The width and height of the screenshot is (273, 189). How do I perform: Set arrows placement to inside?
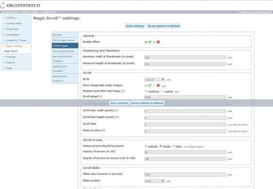coord(161,146)
